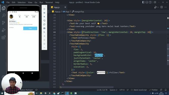Toggle bottom panel layout icon

[x=147, y=2]
